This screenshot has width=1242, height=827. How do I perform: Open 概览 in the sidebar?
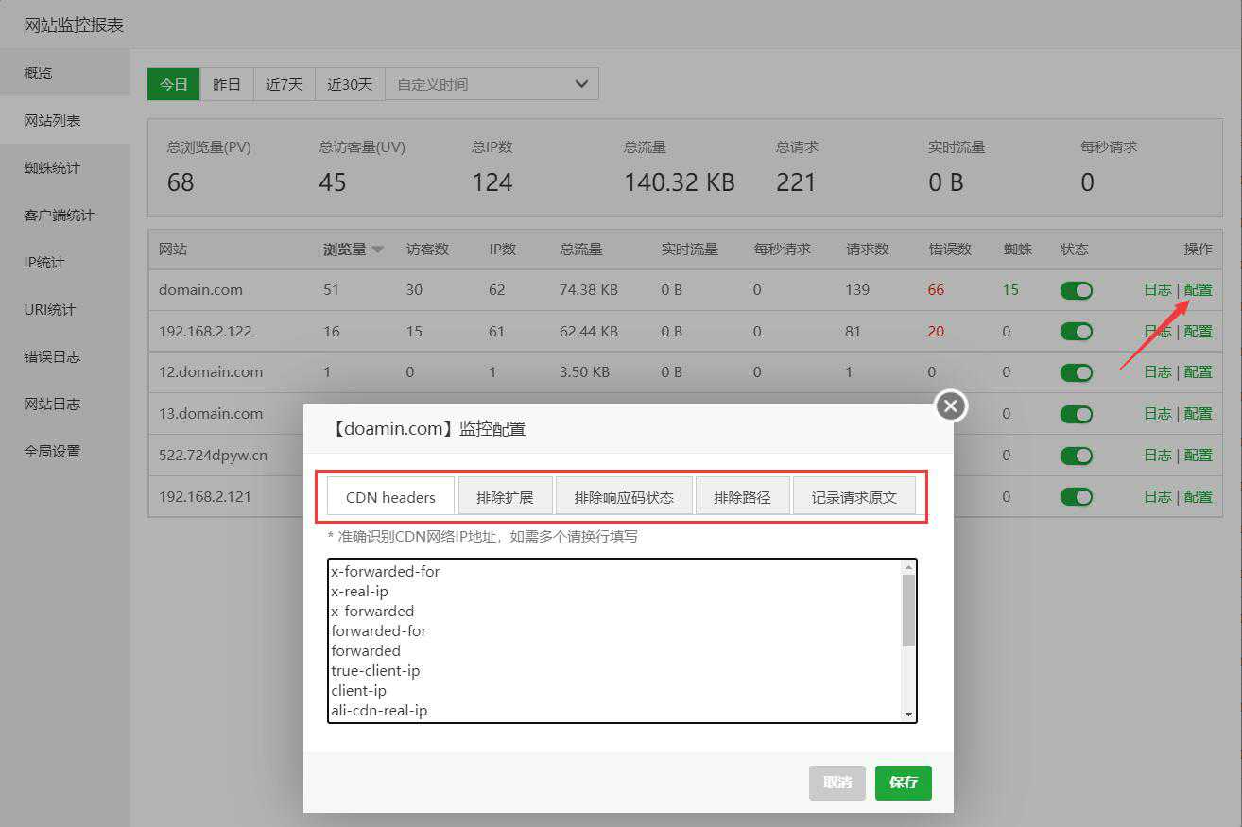point(65,73)
